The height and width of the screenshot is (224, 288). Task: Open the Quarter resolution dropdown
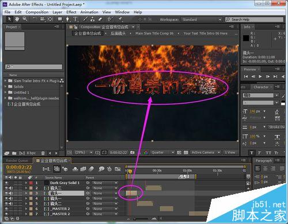point(162,152)
